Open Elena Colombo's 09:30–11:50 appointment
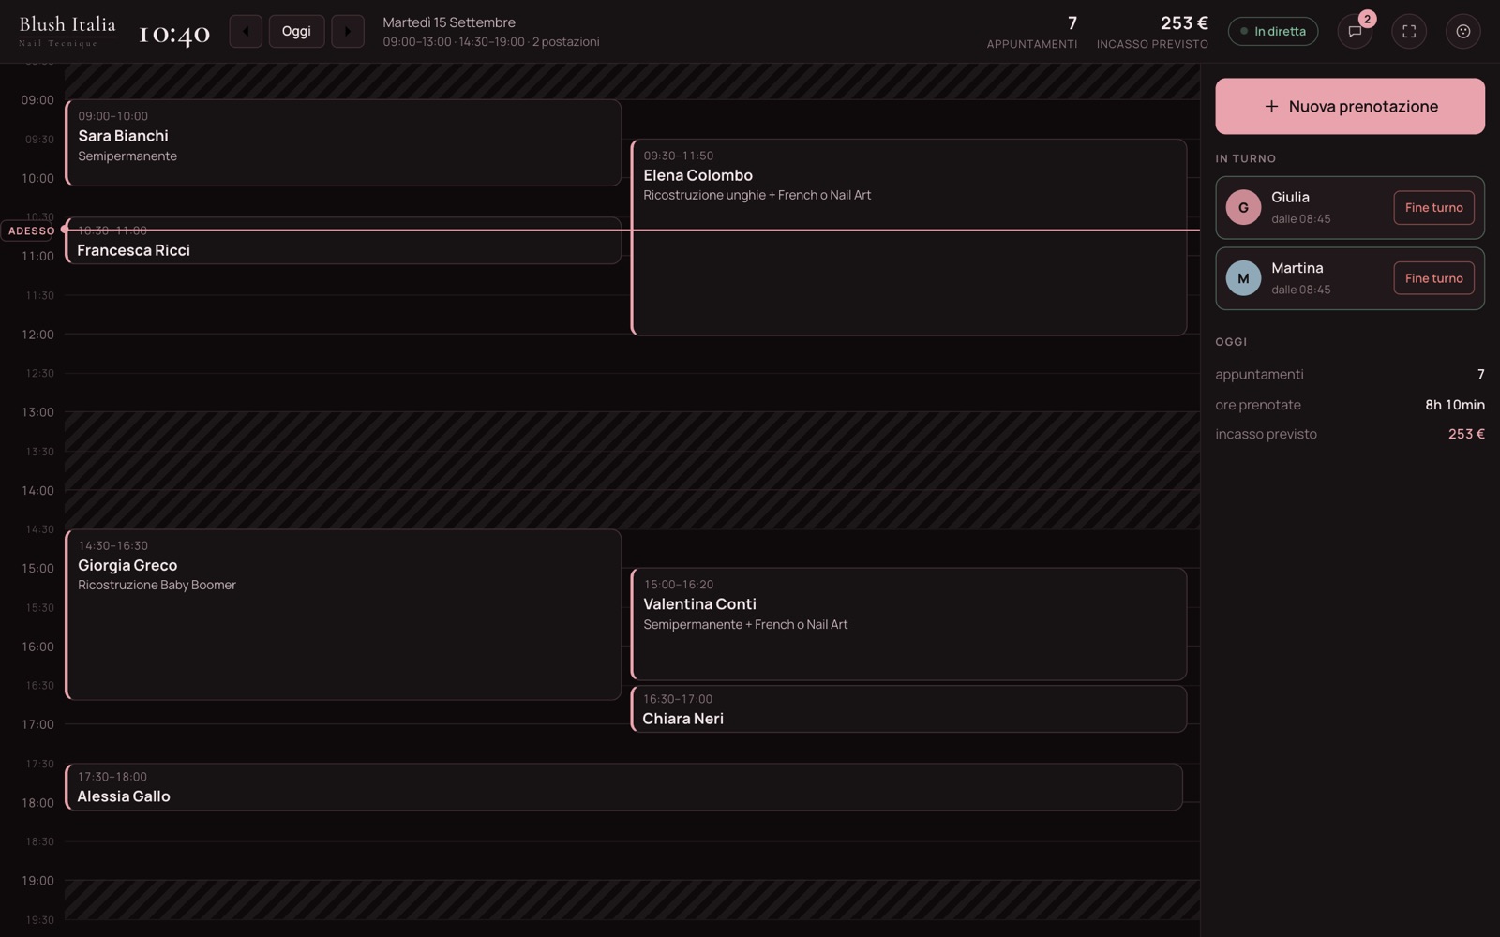The height and width of the screenshot is (937, 1500). pos(909,237)
